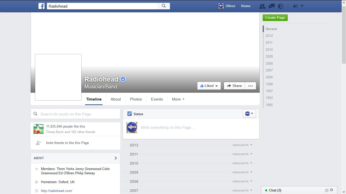Open the post-as identity selector dropdown
The width and height of the screenshot is (346, 194).
coord(249,114)
